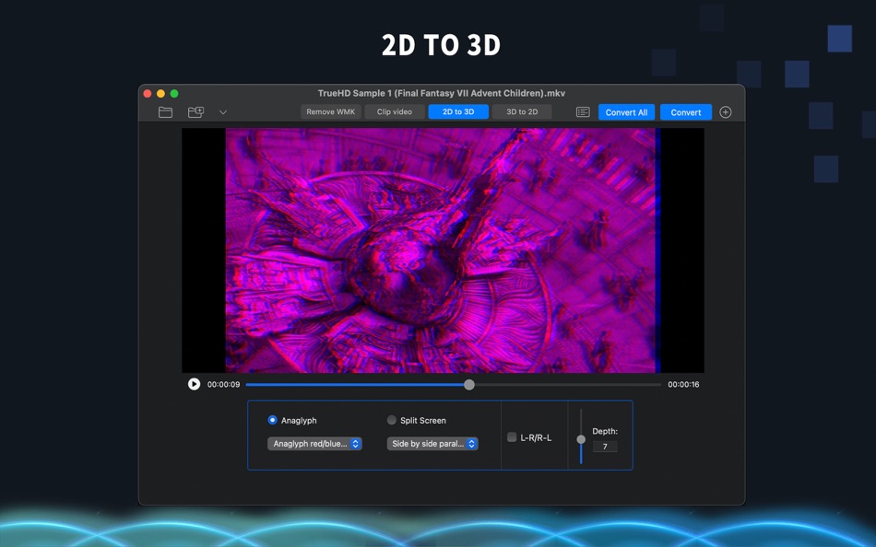Open the folder icon in toolbar
Image resolution: width=876 pixels, height=547 pixels.
point(165,112)
